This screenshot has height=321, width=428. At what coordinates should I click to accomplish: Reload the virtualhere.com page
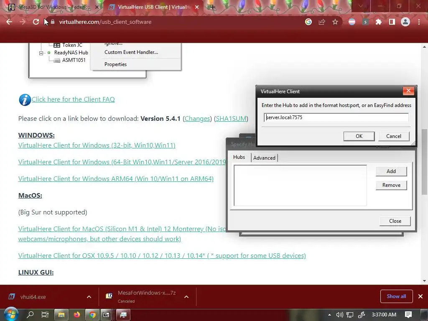click(x=36, y=22)
